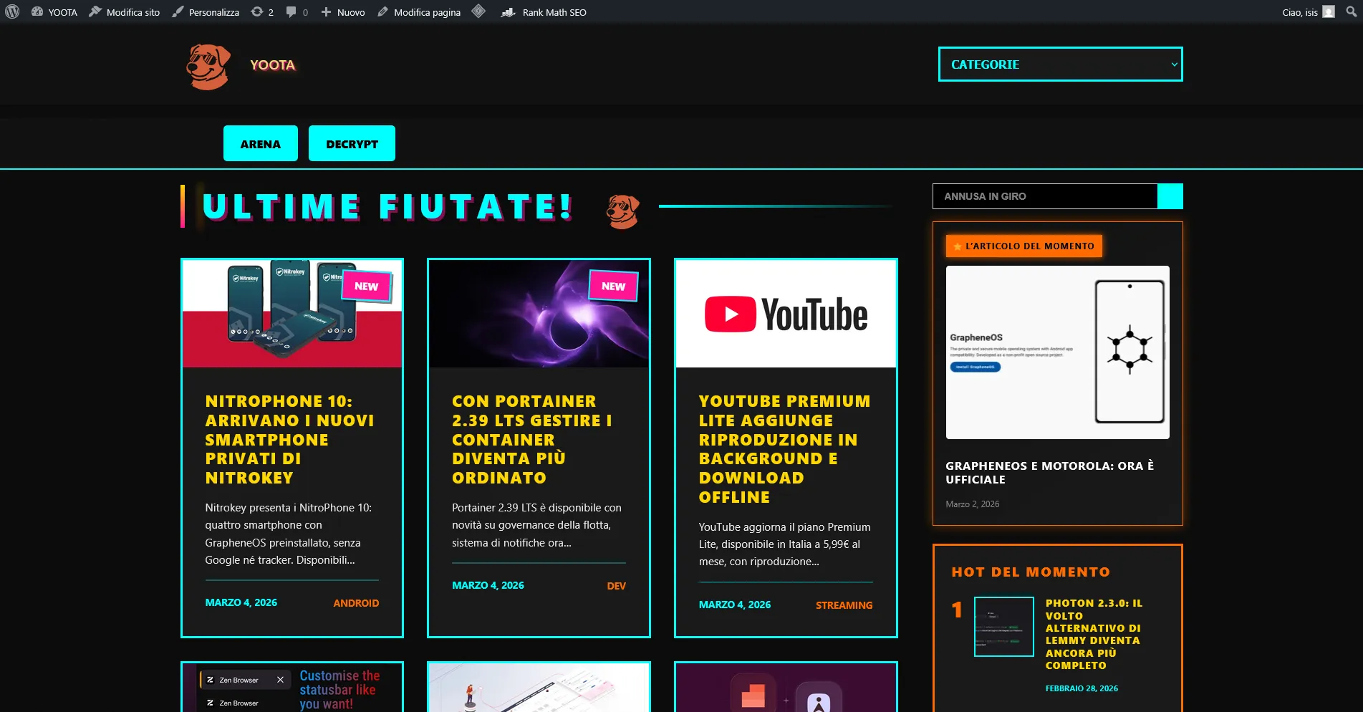The height and width of the screenshot is (712, 1363).
Task: Open the ARENA button
Action: tap(261, 143)
